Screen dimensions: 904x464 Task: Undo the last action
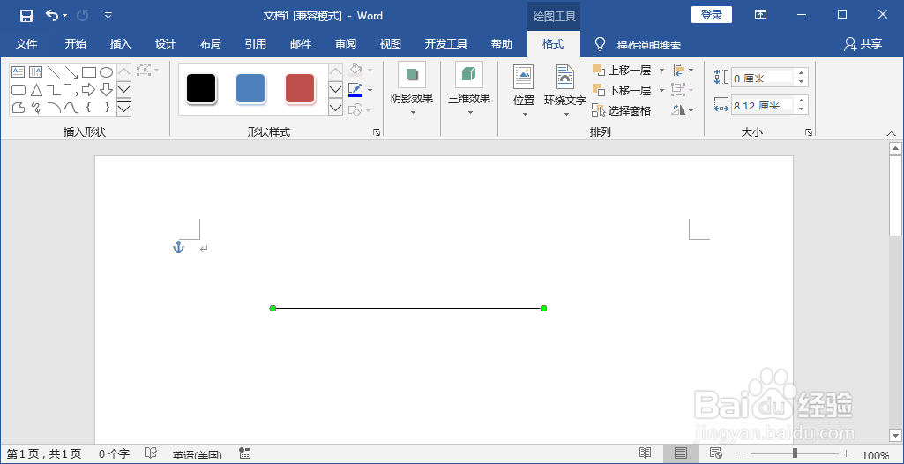tap(52, 16)
